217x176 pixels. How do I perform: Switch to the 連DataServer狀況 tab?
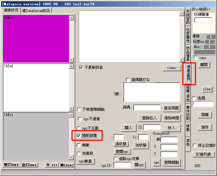[x=36, y=10]
